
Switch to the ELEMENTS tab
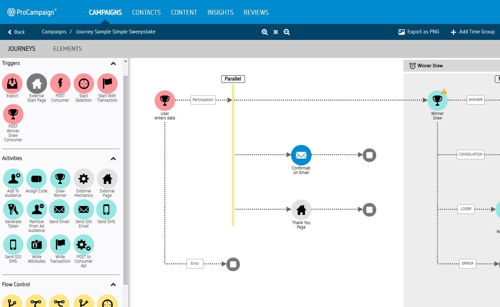(x=67, y=49)
